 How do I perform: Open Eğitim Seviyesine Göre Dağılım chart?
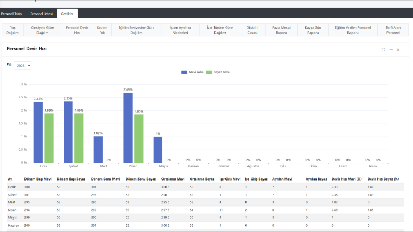point(136,30)
